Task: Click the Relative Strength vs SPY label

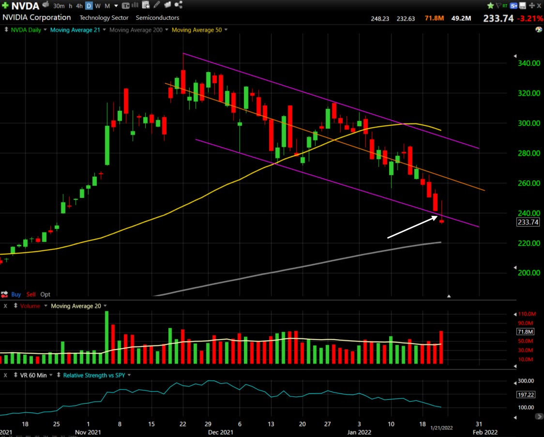Action: [94, 375]
